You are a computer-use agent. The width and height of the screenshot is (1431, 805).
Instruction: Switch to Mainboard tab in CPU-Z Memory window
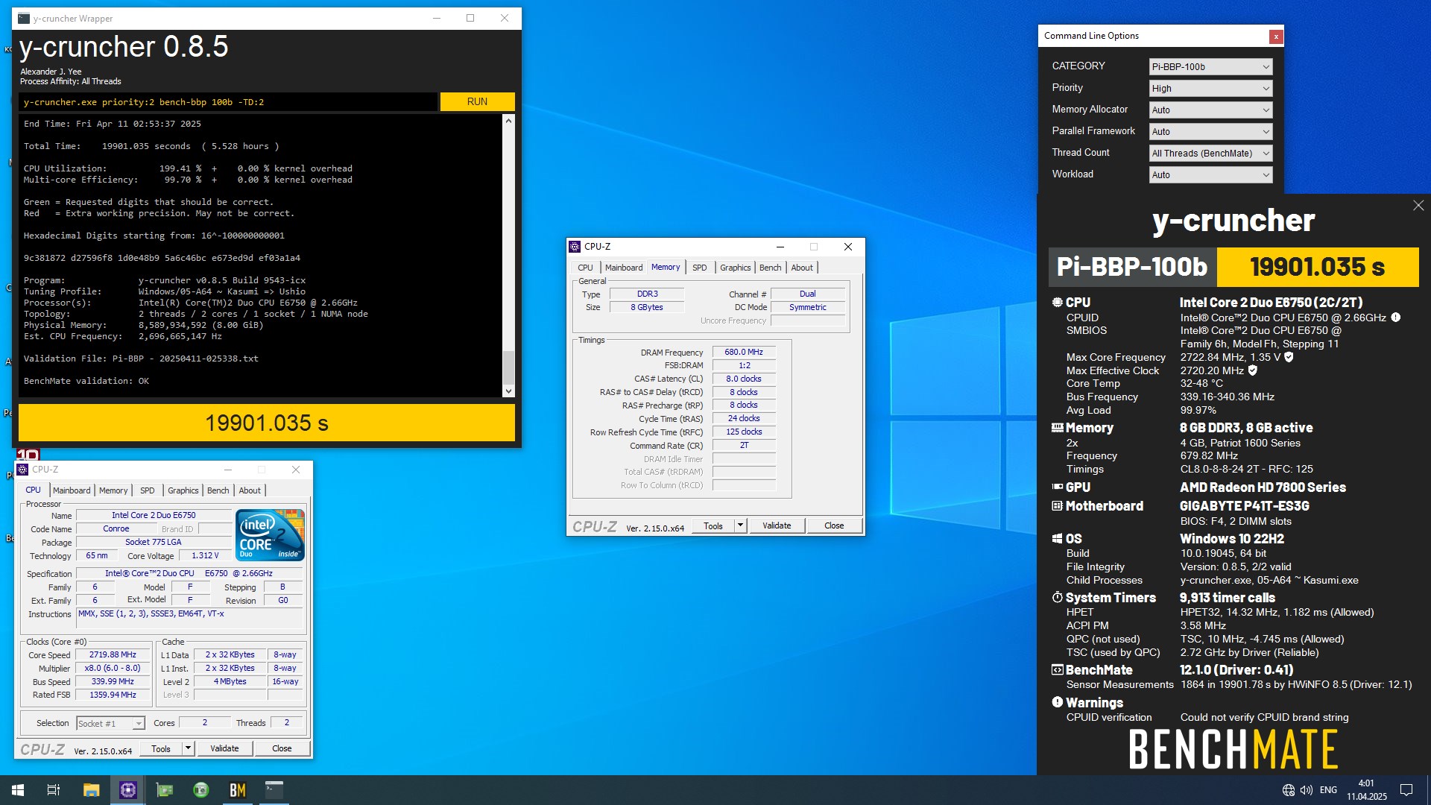pyautogui.click(x=624, y=268)
